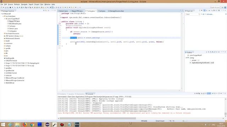Click the Activate... link in Task List
This screenshot has height=127, width=227.
click(x=210, y=14)
